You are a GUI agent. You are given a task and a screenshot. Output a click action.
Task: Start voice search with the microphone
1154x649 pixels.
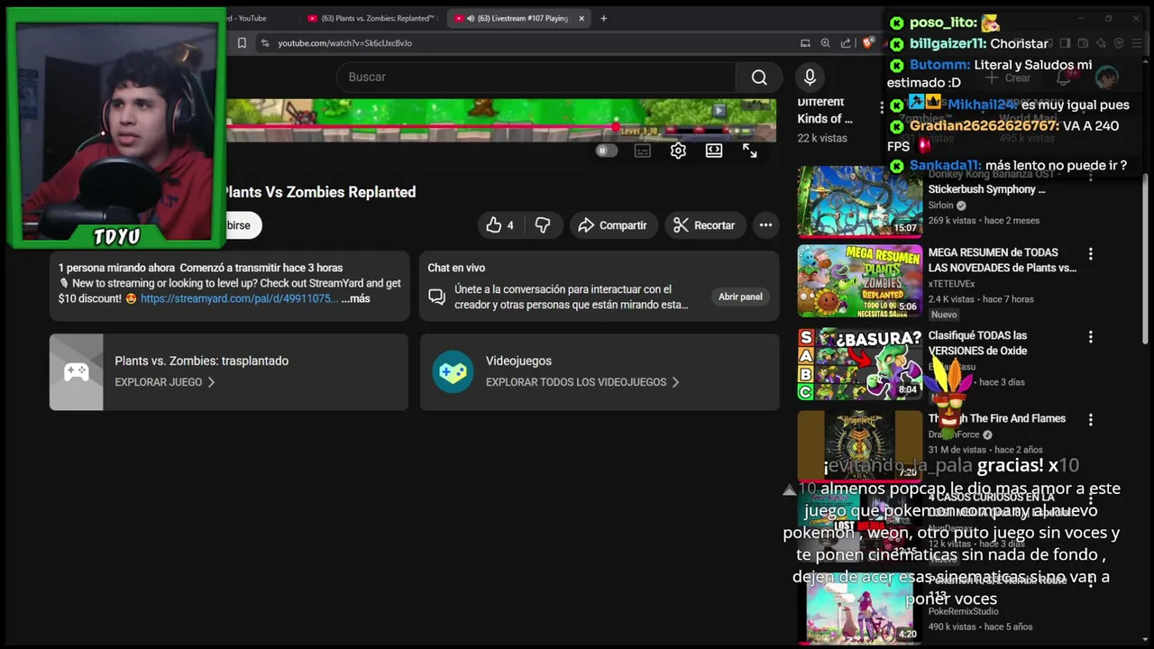810,78
